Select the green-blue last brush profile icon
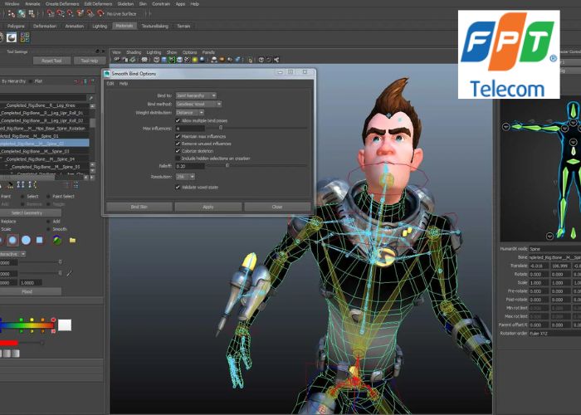The width and height of the screenshot is (581, 415). click(x=56, y=240)
